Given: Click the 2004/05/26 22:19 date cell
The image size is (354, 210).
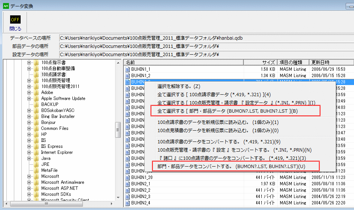Looking at the screenshot, I should click(328, 196).
